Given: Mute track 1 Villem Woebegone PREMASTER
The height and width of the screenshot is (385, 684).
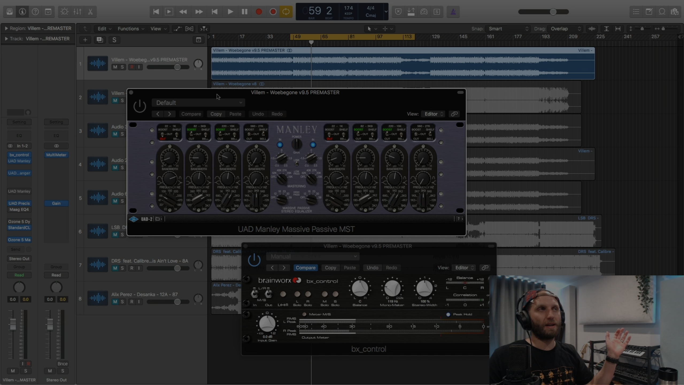Looking at the screenshot, I should point(115,67).
